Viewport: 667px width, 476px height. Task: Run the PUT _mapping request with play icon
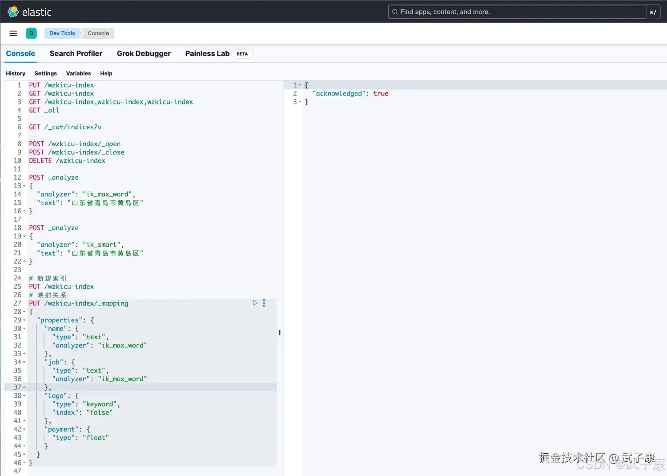point(255,303)
